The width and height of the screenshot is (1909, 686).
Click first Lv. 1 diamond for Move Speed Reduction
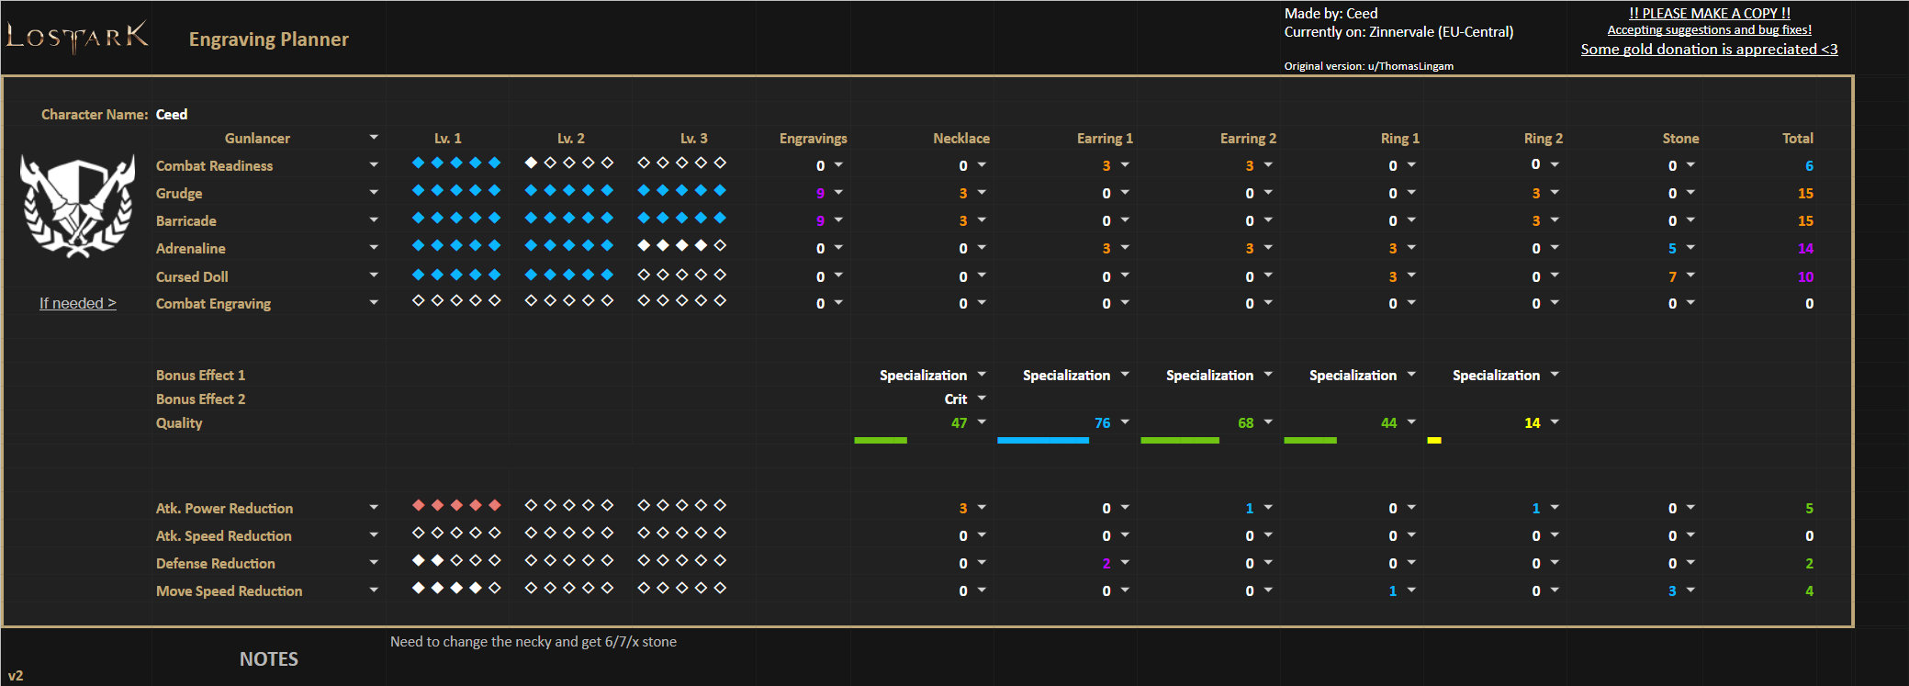[419, 589]
